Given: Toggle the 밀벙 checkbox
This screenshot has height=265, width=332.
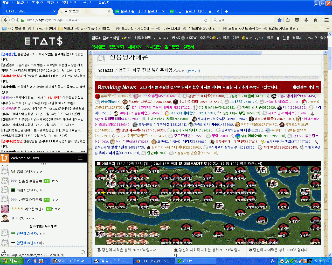Looking at the screenshot, I should pos(278,38).
